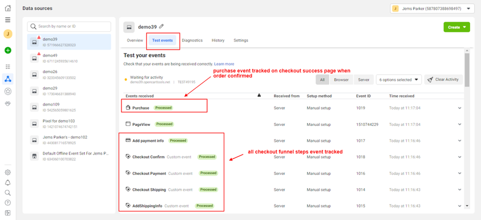Expand the AddShippingInfo row chevron
Viewport: 481px width, 220px height.
point(459,206)
